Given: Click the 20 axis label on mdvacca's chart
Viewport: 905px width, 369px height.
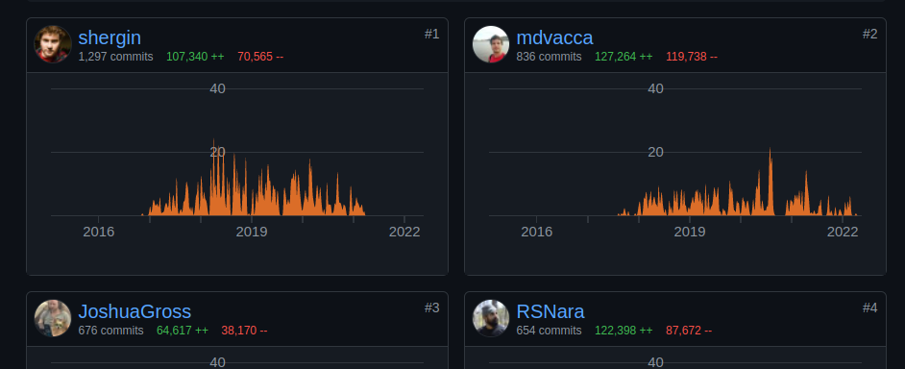Looking at the screenshot, I should pyautogui.click(x=655, y=152).
